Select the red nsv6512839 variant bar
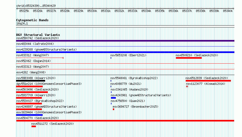 pos(208,81)
